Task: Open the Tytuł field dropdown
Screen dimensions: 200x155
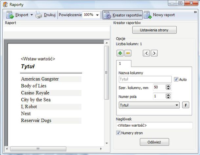Action: tap(177, 105)
